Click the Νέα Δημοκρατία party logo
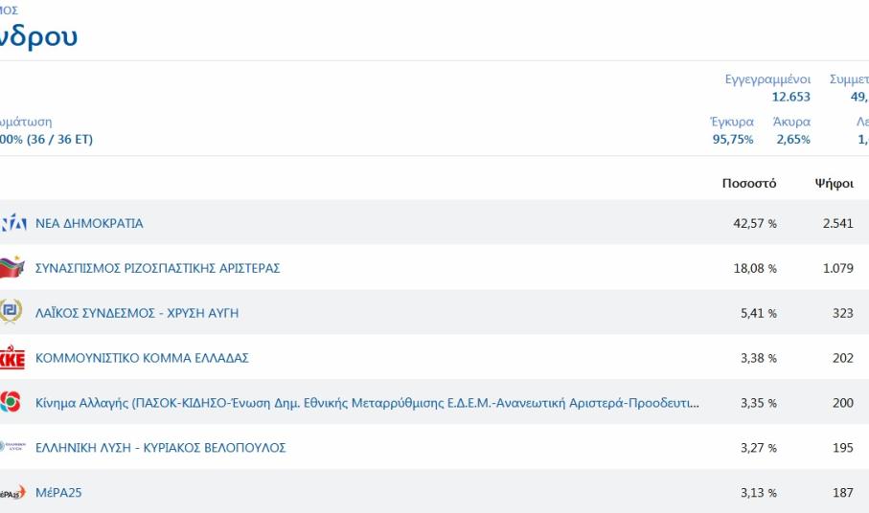 (x=12, y=223)
